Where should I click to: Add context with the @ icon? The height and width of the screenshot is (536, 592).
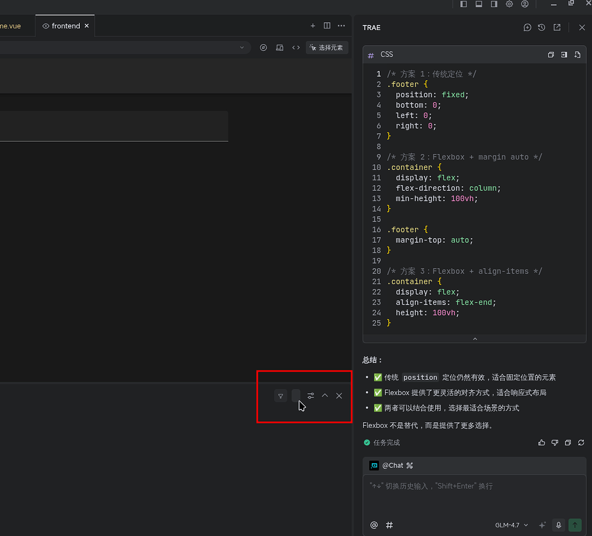coord(374,525)
